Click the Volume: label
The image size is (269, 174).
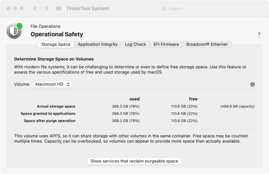22,84
